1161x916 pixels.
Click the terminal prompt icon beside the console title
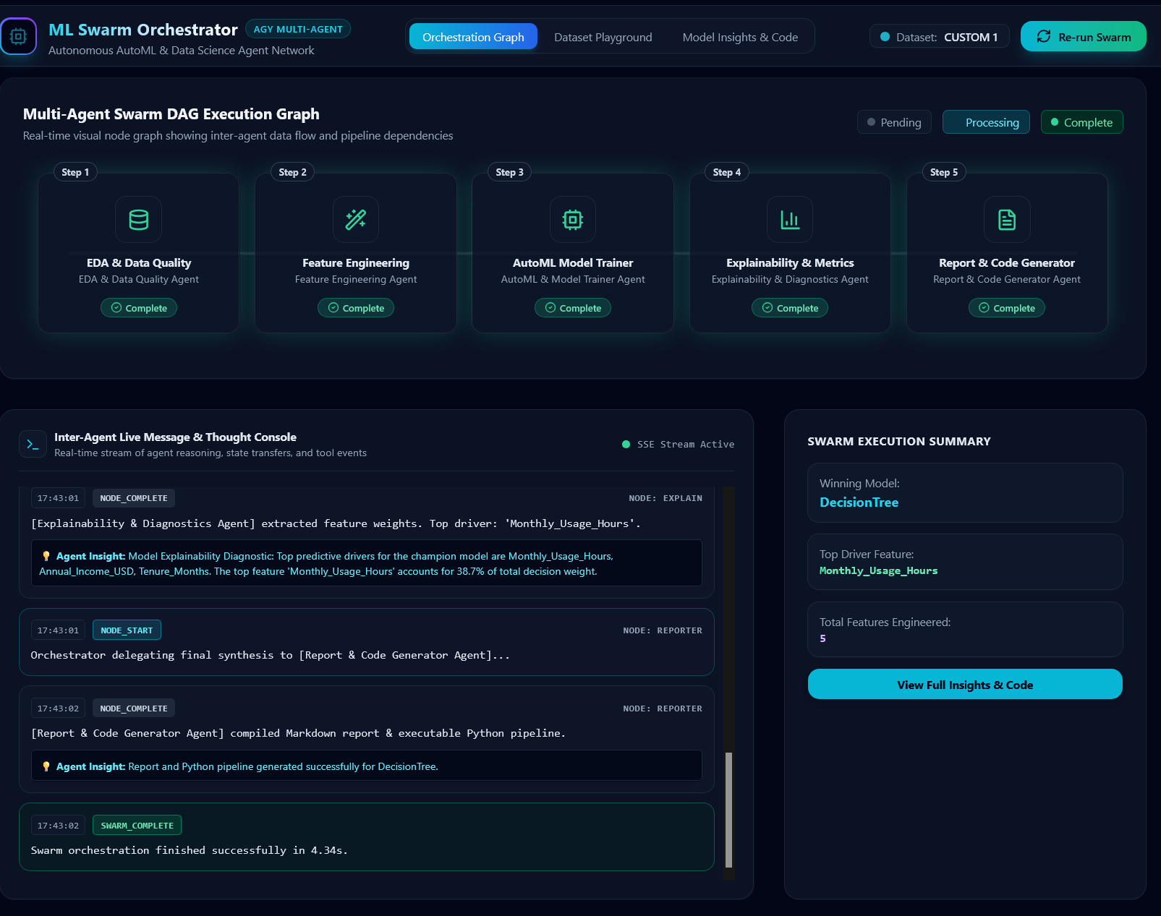point(33,444)
